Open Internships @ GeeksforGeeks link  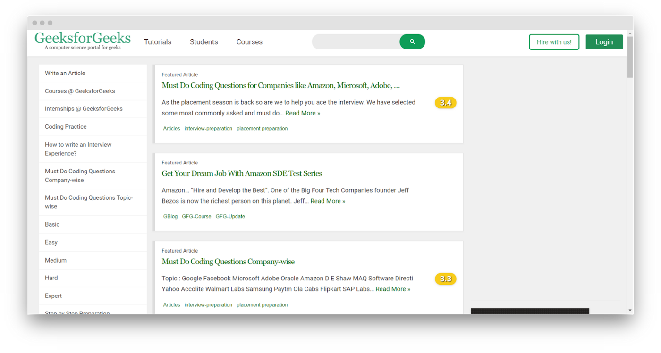point(84,109)
